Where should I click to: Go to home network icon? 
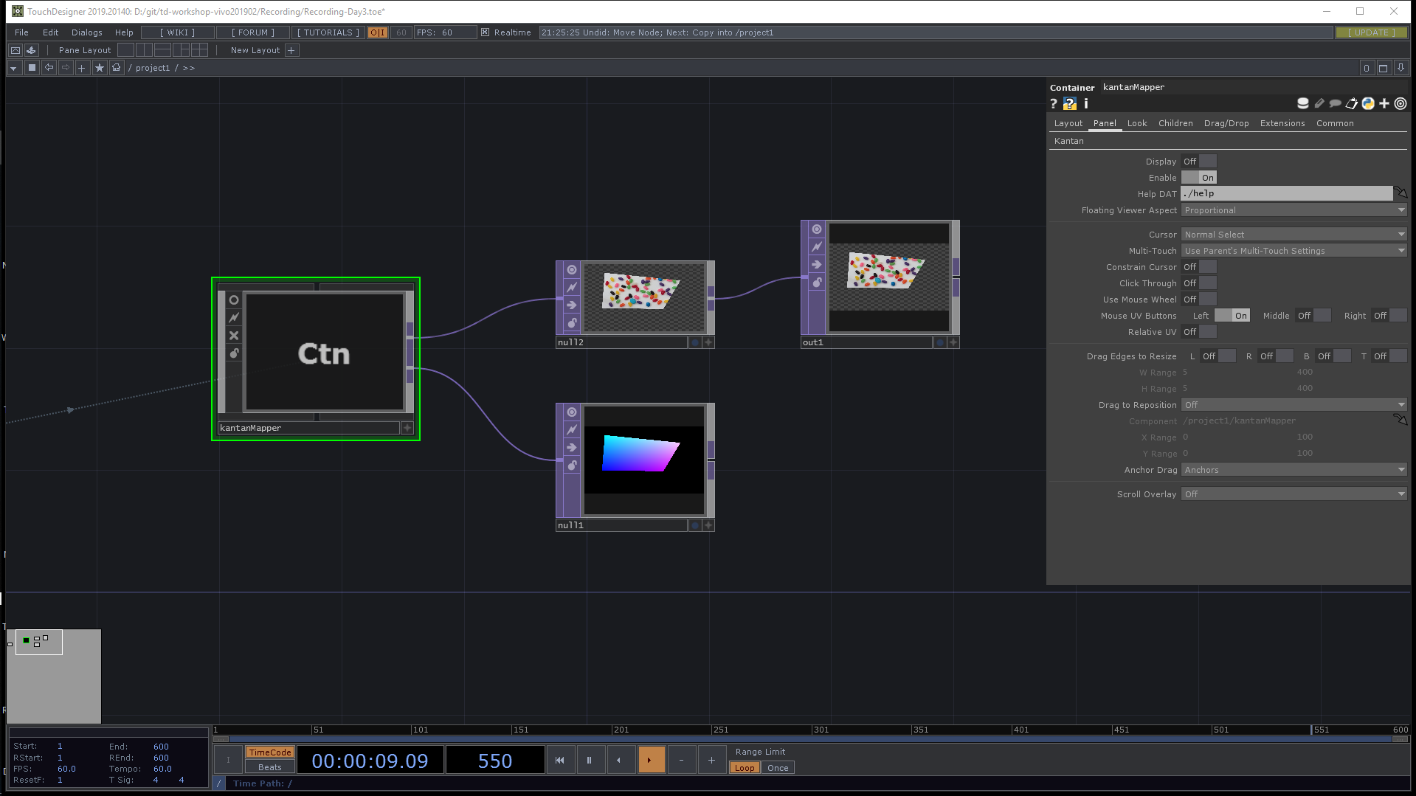[x=117, y=68]
